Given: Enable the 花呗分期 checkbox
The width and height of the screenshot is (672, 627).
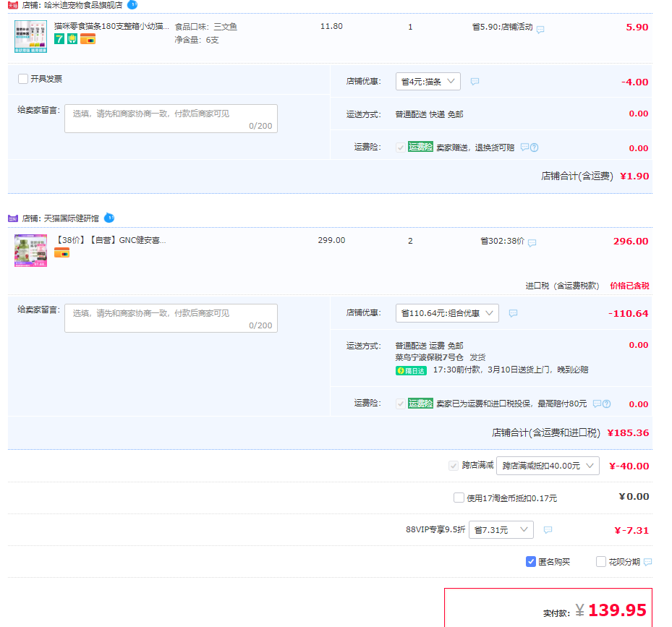Looking at the screenshot, I should (601, 561).
